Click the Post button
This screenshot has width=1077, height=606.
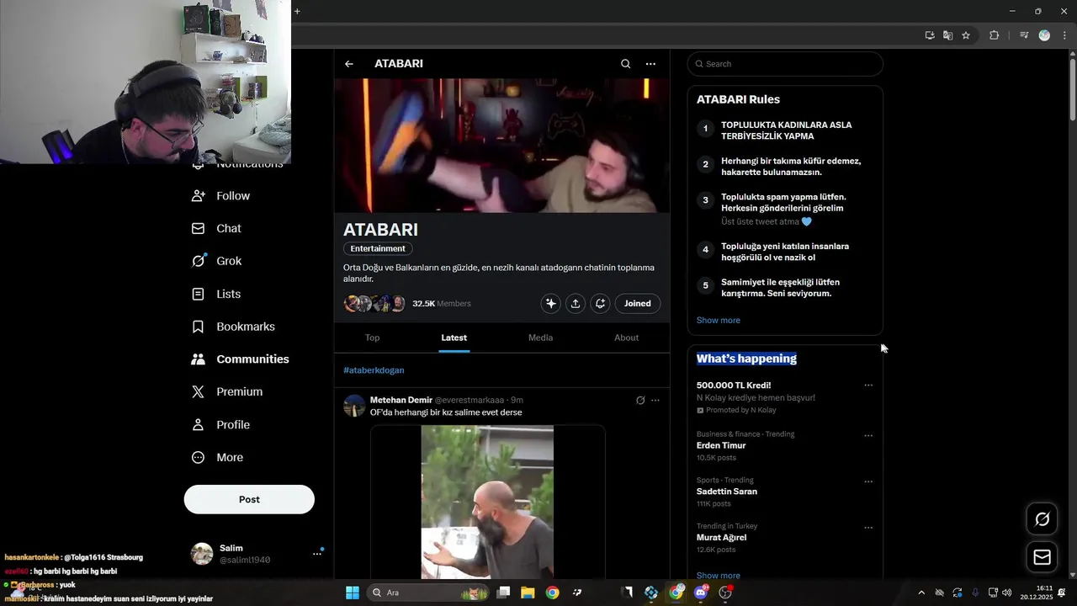[249, 499]
